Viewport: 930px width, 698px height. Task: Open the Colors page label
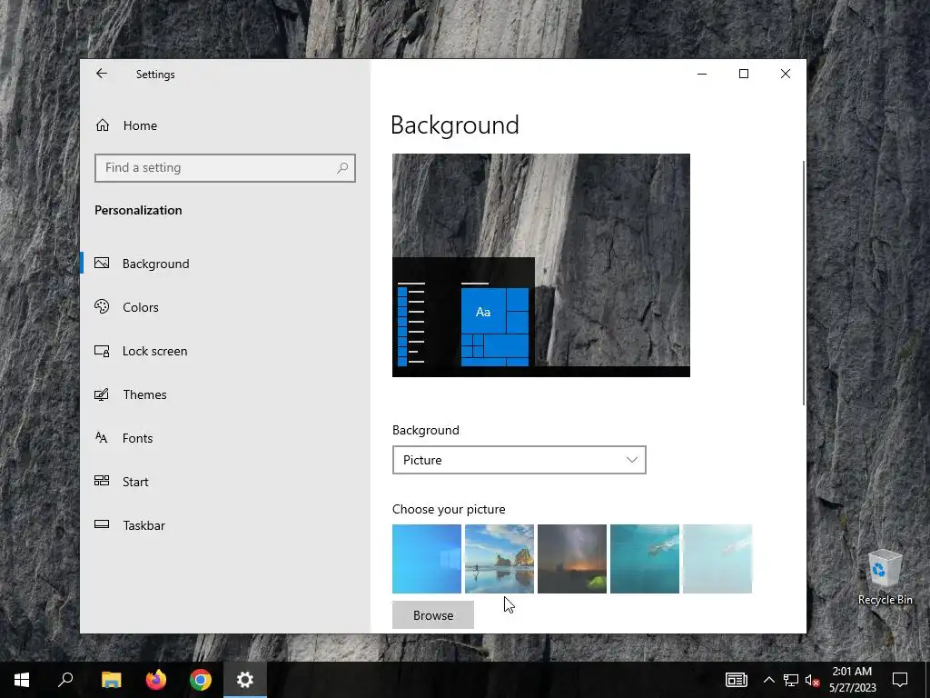coord(141,307)
